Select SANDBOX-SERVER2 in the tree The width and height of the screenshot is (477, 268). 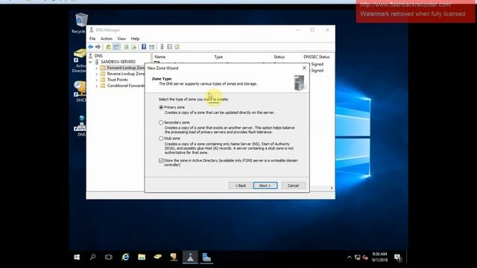pyautogui.click(x=118, y=62)
